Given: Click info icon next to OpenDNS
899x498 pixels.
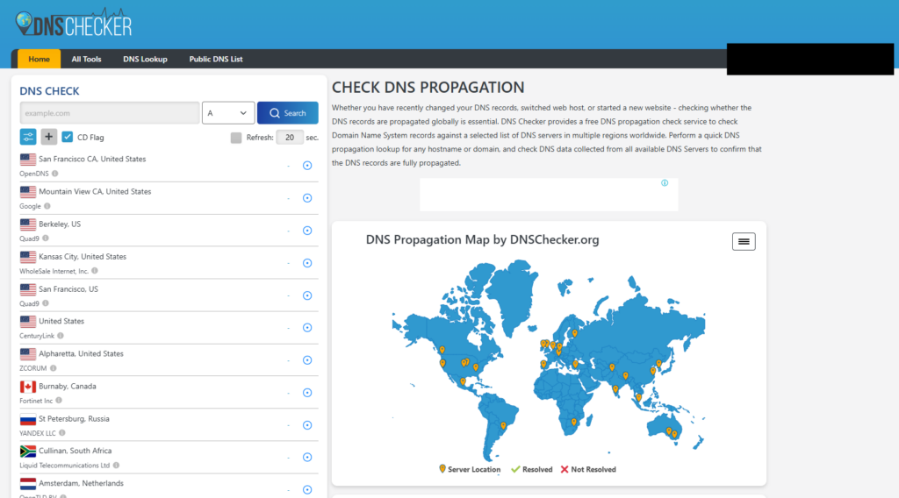Looking at the screenshot, I should coord(54,174).
